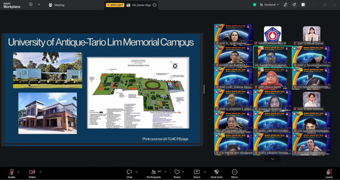
Task: Expand Audio options caret
Action: coord(19,172)
